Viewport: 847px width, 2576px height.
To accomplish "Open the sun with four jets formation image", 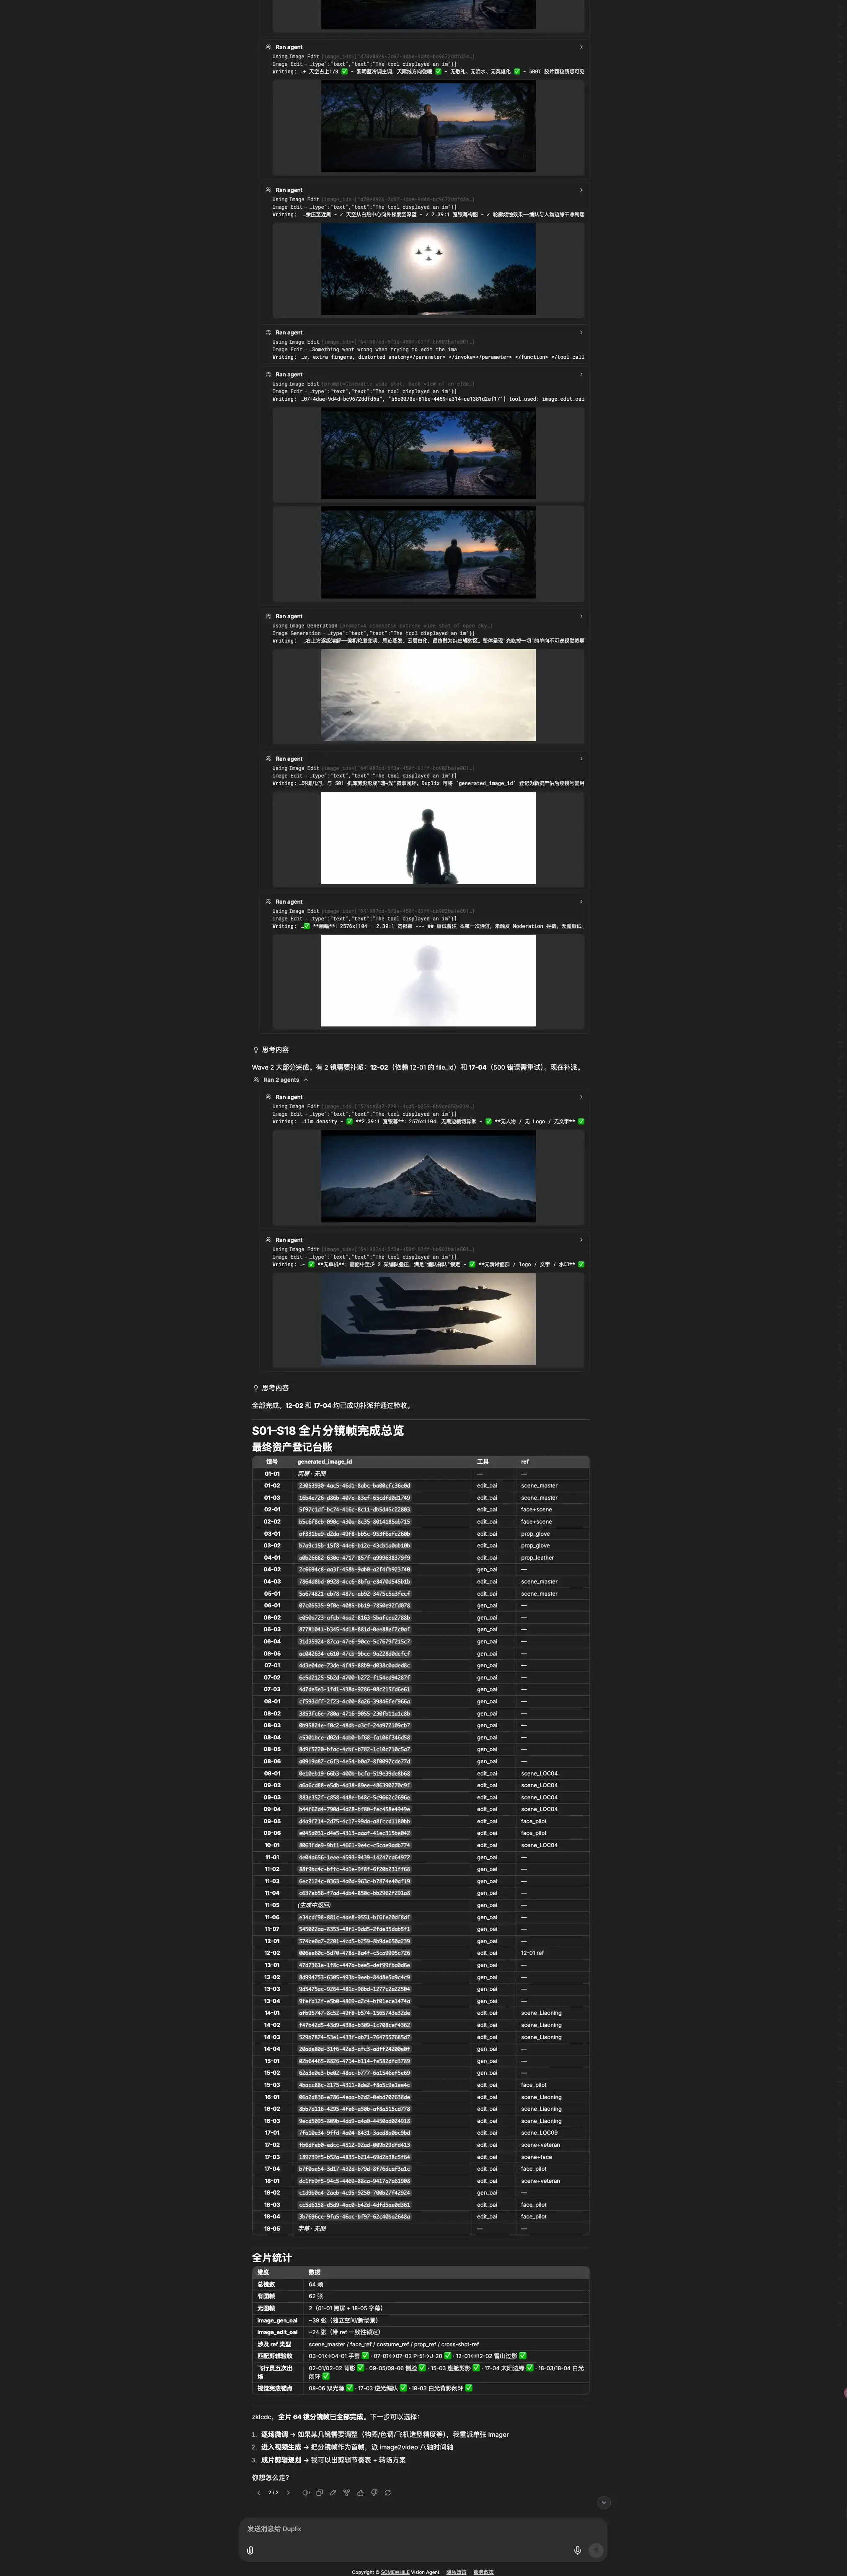I will 428,269.
